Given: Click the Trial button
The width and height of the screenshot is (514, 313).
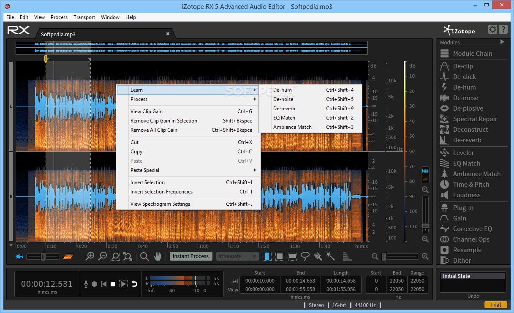Looking at the screenshot, I should click(495, 305).
